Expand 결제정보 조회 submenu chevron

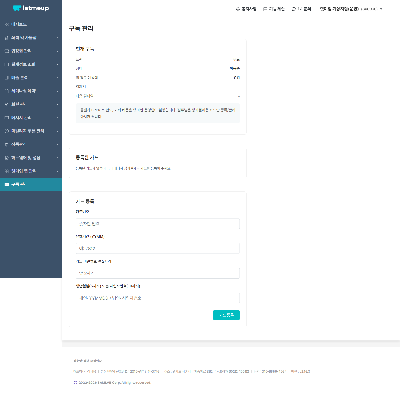tap(57, 64)
